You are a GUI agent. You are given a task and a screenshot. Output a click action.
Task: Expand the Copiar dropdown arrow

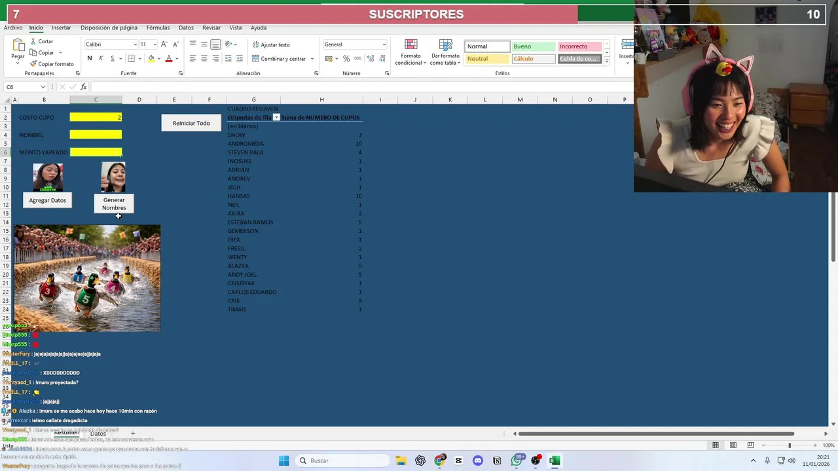[60, 52]
